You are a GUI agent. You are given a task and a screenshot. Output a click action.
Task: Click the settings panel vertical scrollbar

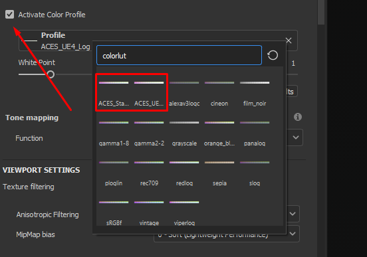point(321,12)
